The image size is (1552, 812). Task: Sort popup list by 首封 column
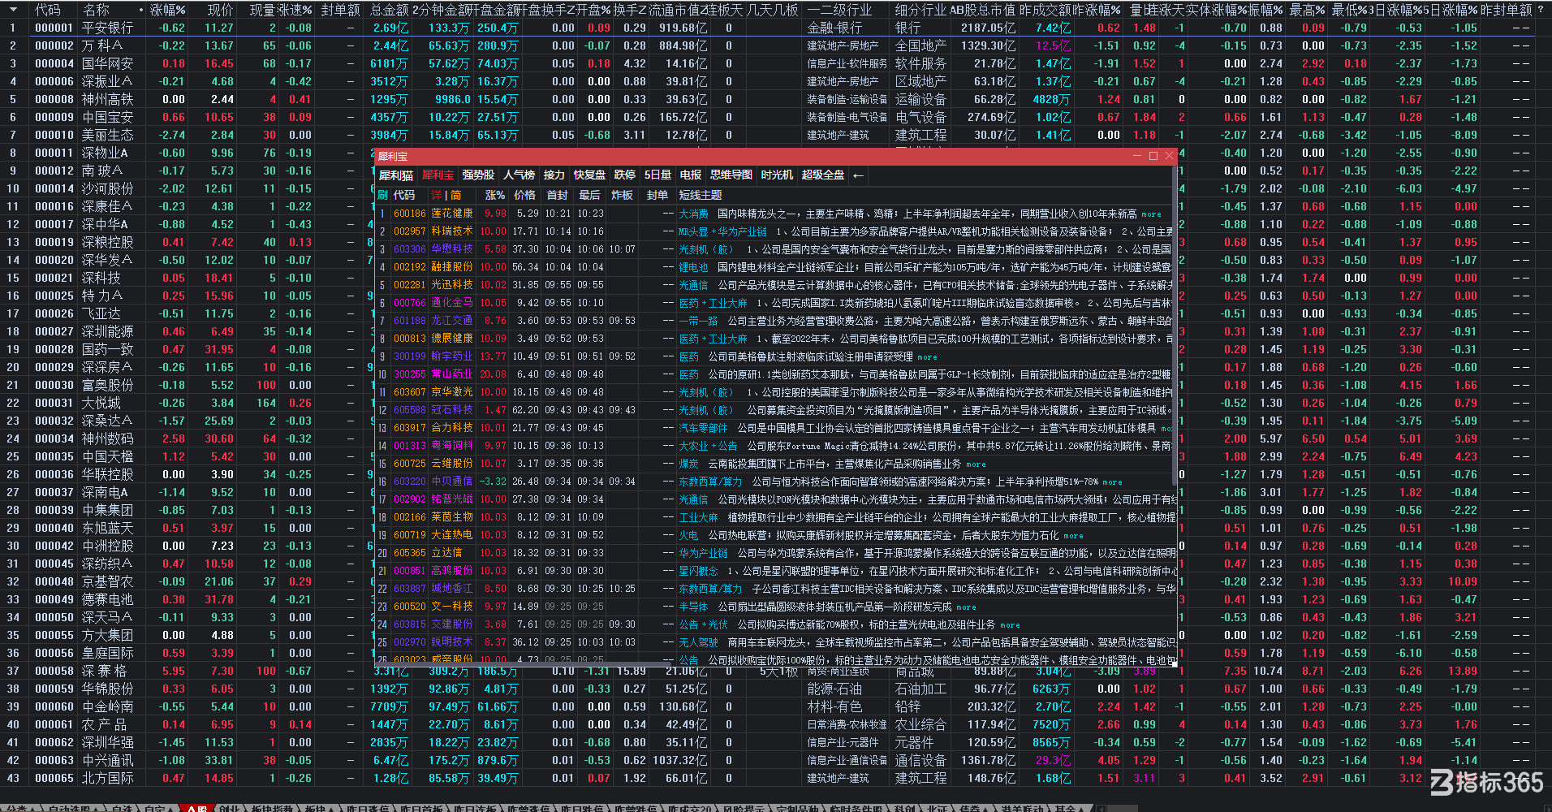(x=557, y=196)
